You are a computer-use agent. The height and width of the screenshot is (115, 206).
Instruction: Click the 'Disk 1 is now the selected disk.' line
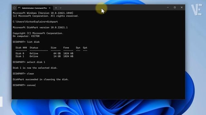(35, 68)
